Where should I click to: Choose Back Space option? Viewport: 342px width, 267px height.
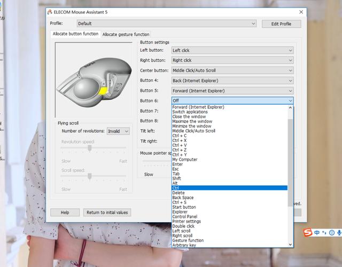click(x=230, y=198)
